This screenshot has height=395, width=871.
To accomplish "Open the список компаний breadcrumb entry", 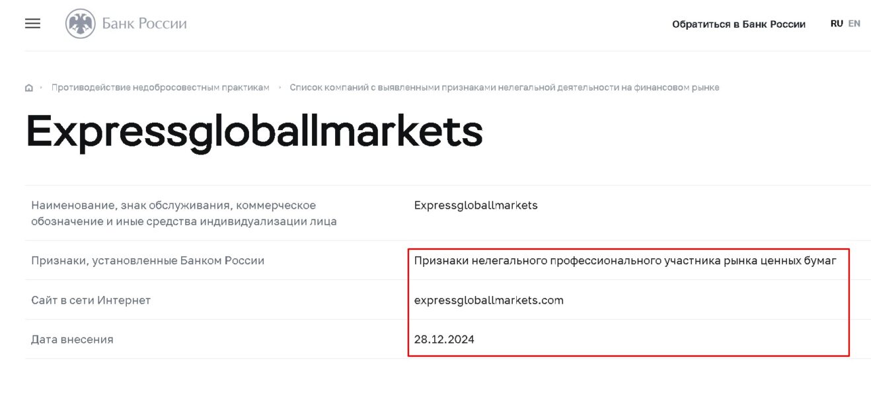I will click(504, 87).
